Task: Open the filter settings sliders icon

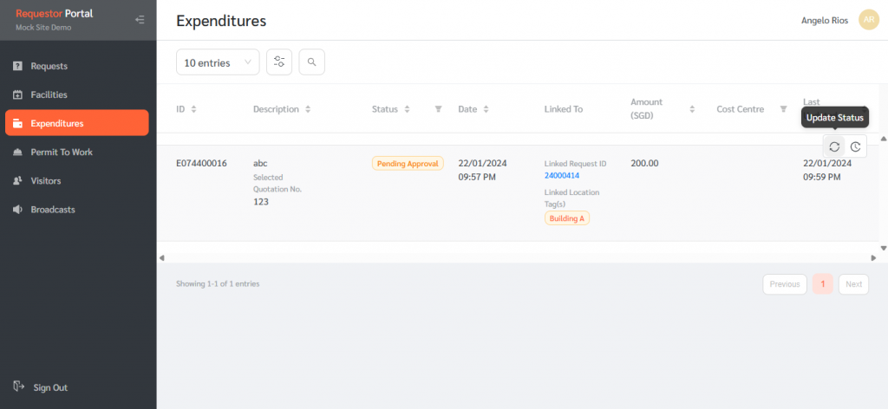Action: (279, 62)
